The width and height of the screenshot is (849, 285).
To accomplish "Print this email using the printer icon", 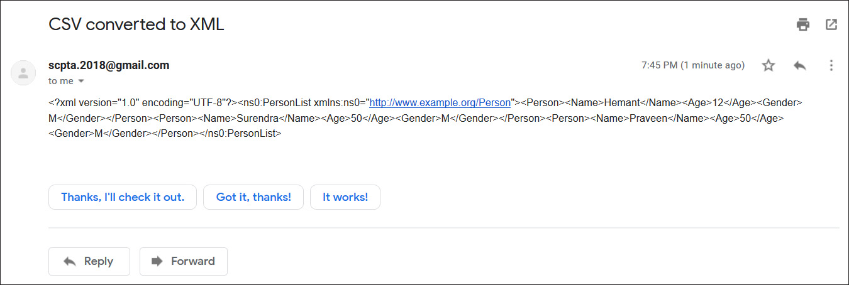I will click(802, 25).
